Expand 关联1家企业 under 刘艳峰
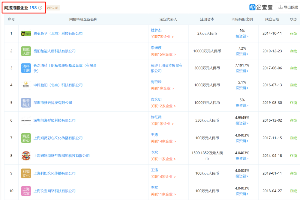 [162, 88]
